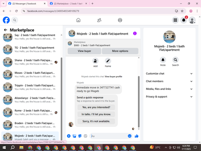
Task: Mute the conversation via bell icon
Action: [x=163, y=60]
